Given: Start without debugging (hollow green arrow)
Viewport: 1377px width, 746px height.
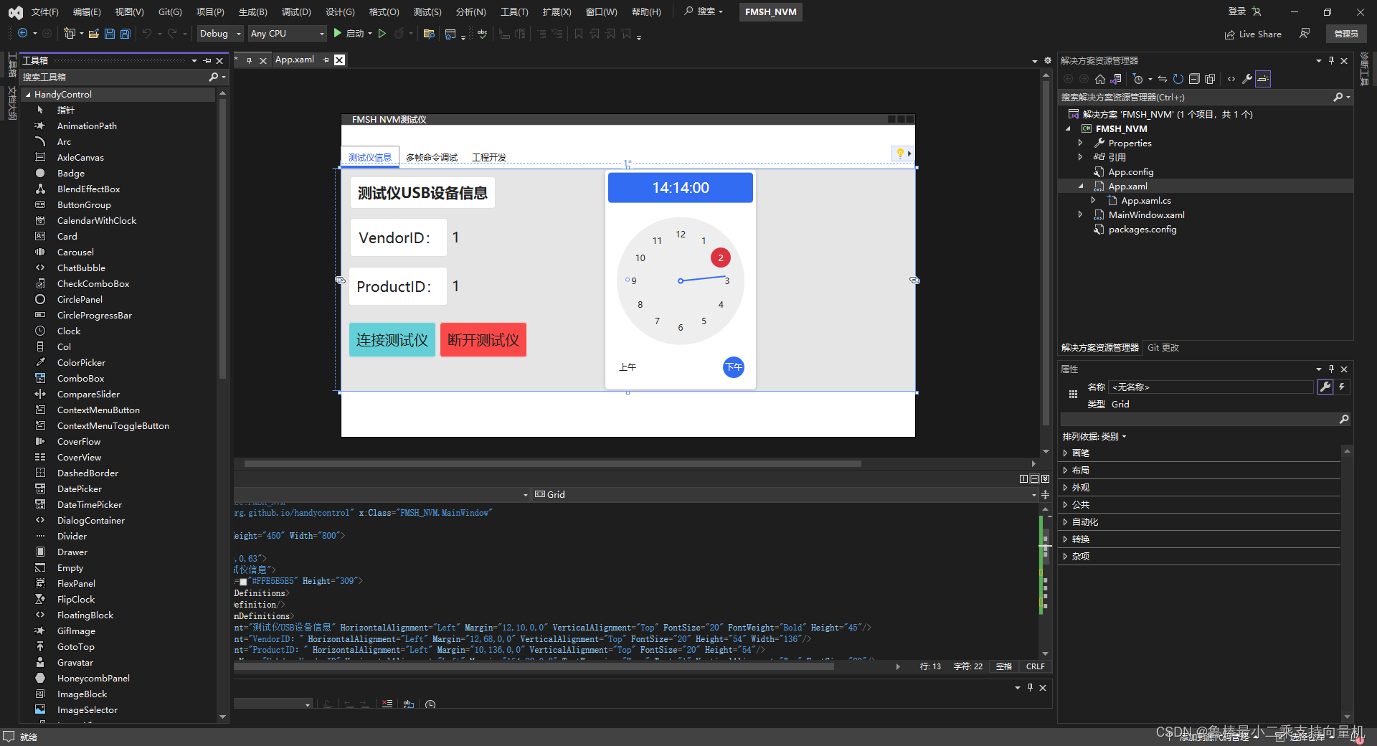Looking at the screenshot, I should tap(382, 34).
